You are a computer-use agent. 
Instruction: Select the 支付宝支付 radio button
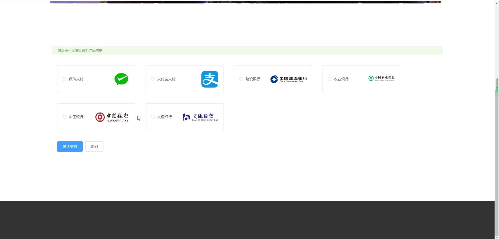coord(153,79)
